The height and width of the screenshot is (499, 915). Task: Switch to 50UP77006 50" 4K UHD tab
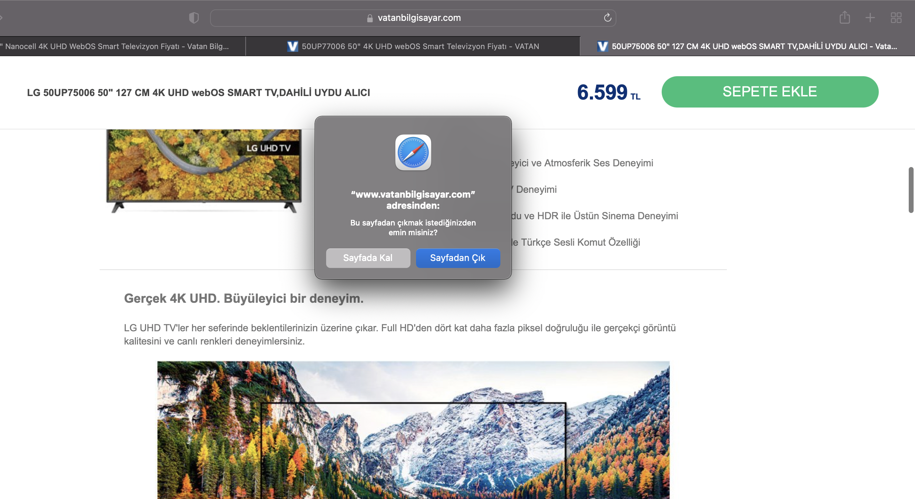point(413,47)
